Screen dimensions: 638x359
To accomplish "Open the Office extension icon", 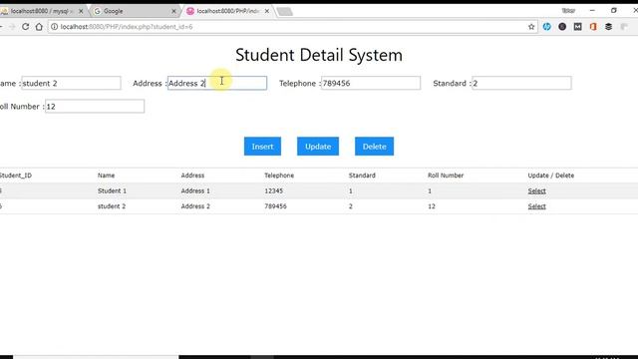I will (x=593, y=27).
